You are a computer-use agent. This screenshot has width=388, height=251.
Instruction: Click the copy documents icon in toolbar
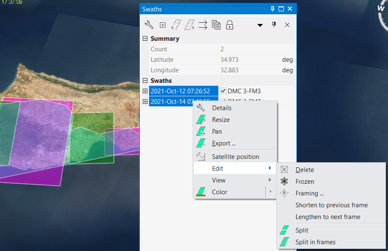point(216,25)
